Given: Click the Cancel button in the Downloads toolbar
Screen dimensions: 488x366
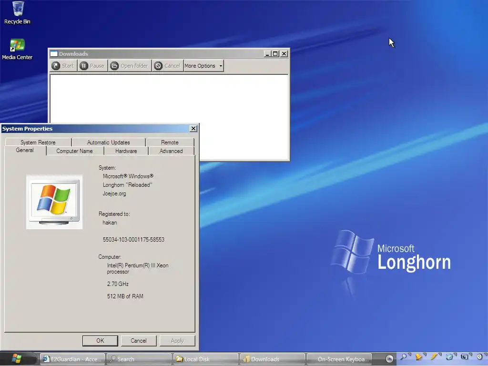Looking at the screenshot, I should [167, 66].
